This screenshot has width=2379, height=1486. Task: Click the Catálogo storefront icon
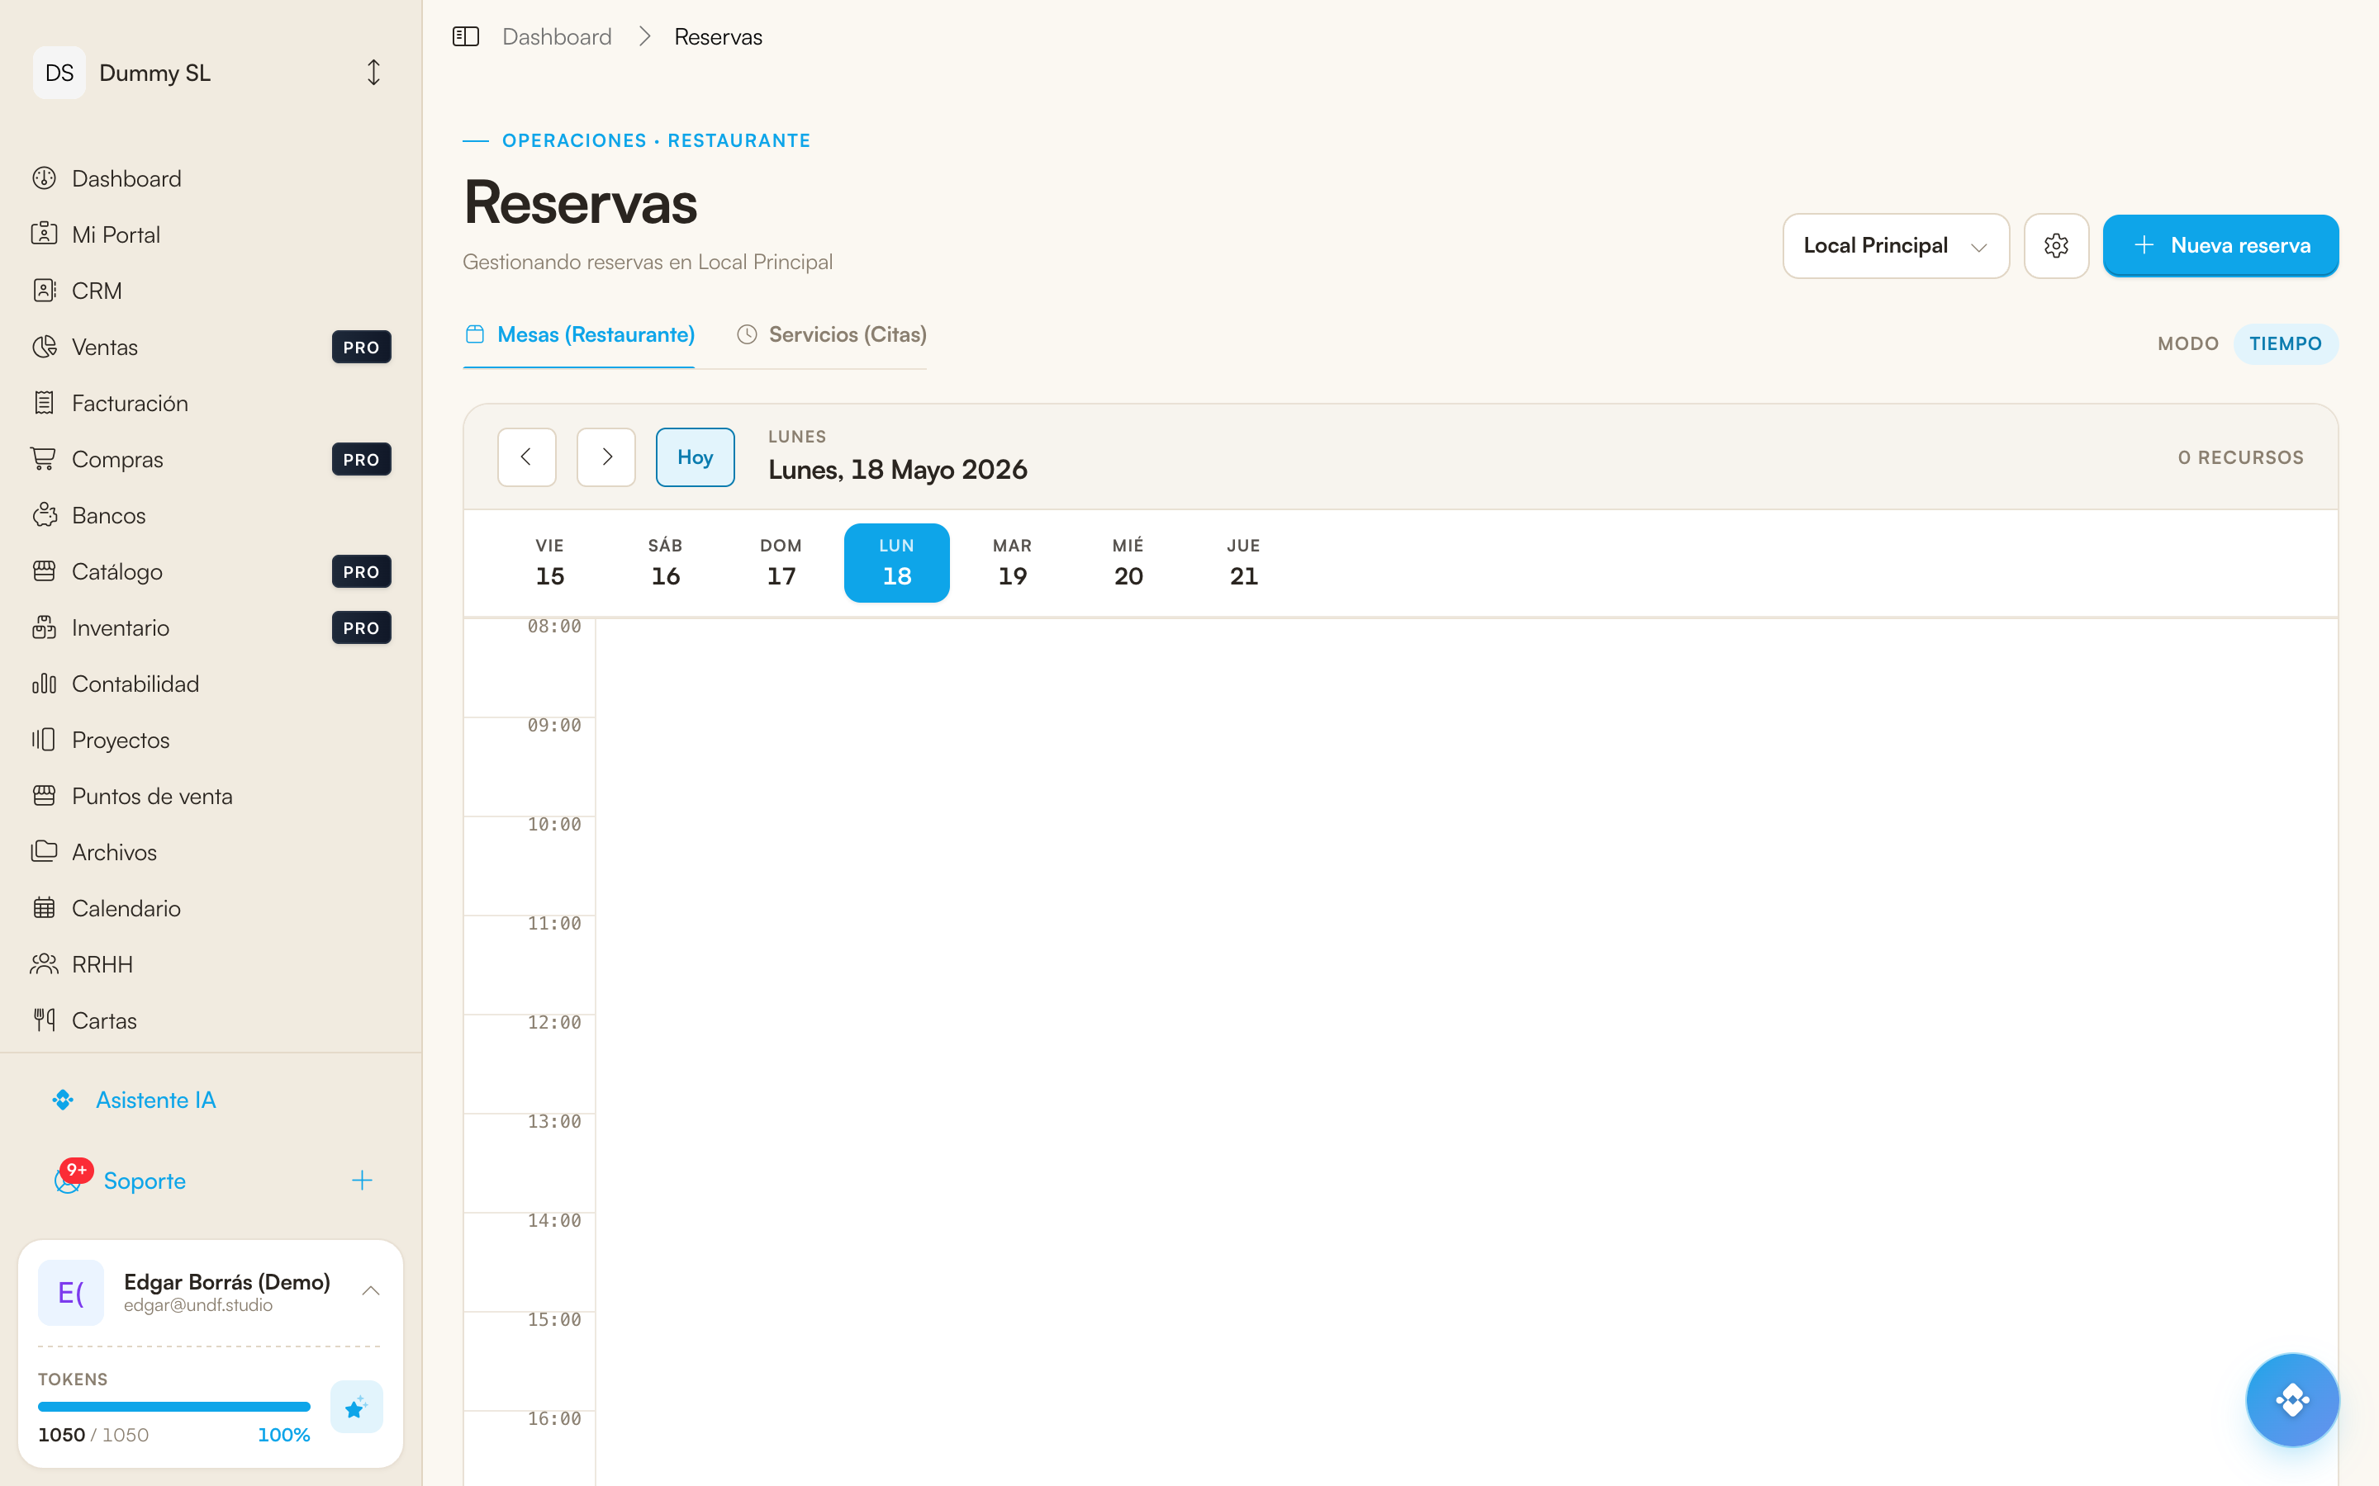45,571
